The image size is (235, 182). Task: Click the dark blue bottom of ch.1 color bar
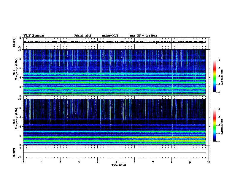tap(215, 90)
